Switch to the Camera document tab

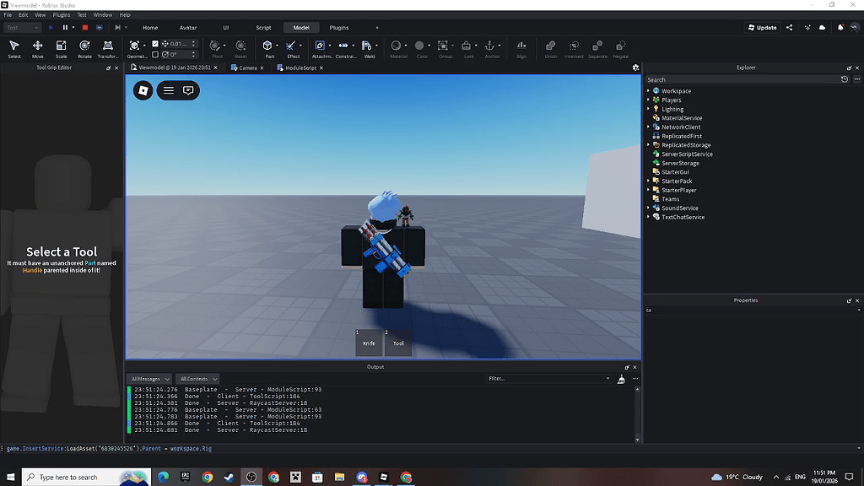click(x=247, y=67)
